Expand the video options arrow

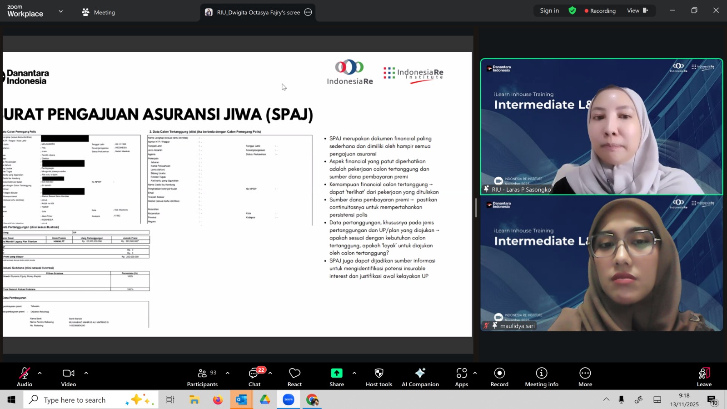point(86,373)
